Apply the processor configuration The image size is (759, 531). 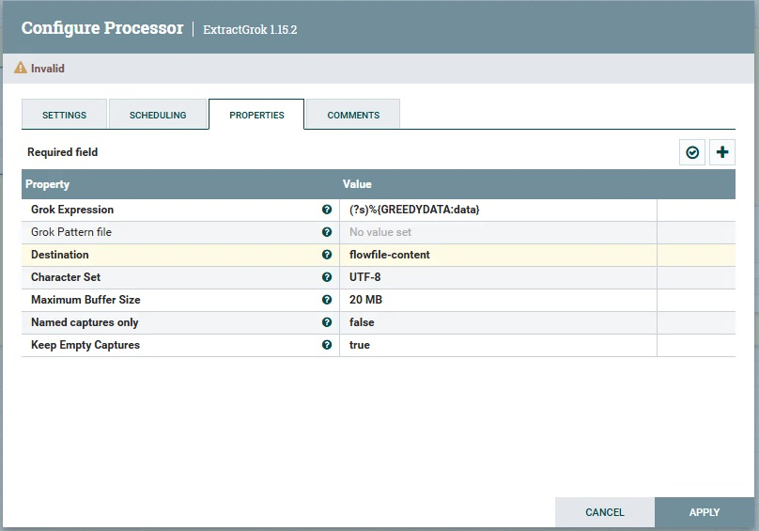(x=705, y=512)
